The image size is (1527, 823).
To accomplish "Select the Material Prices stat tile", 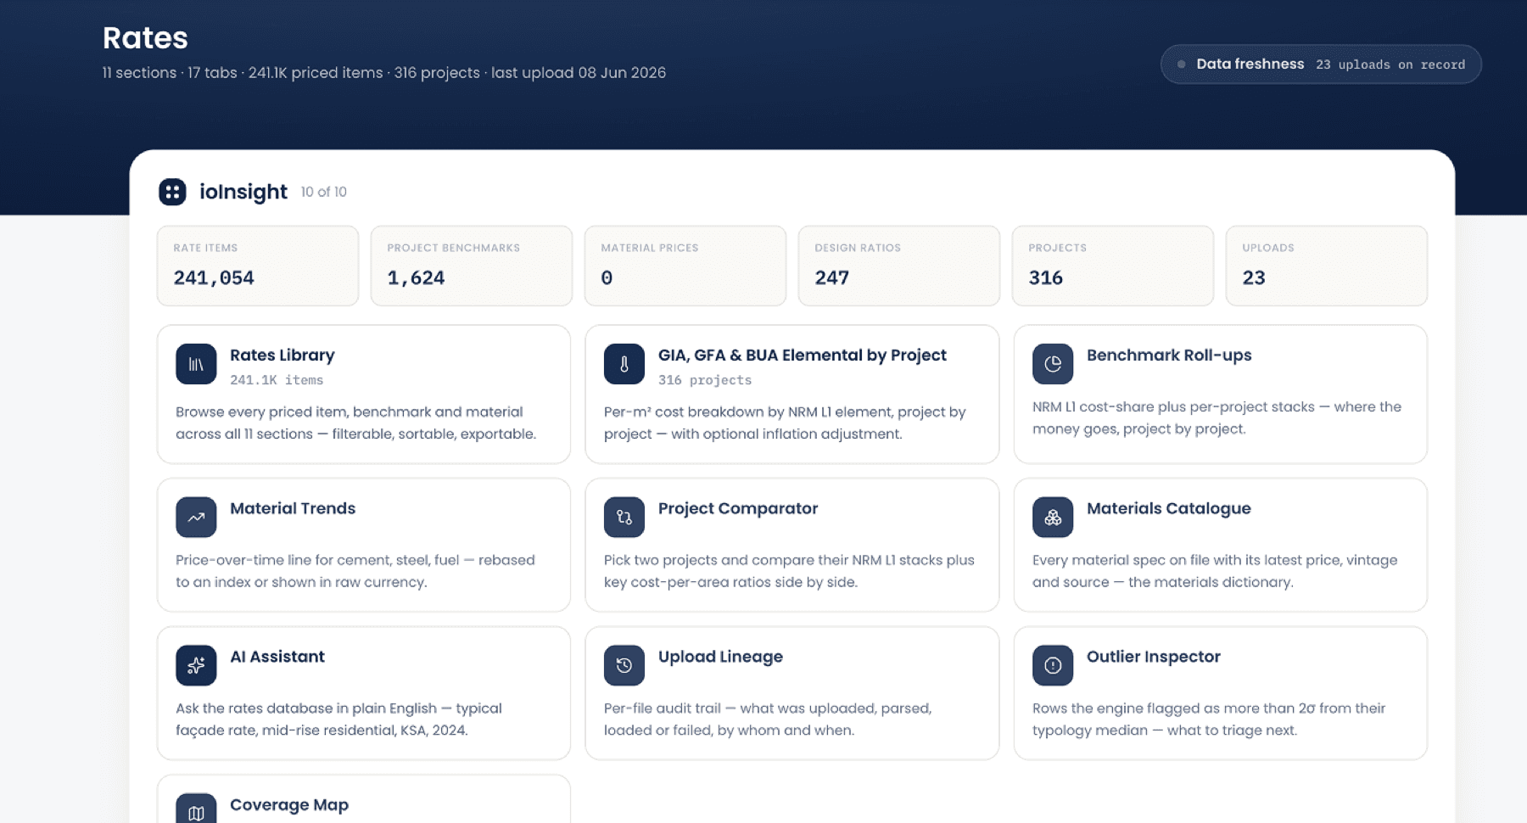I will point(685,266).
